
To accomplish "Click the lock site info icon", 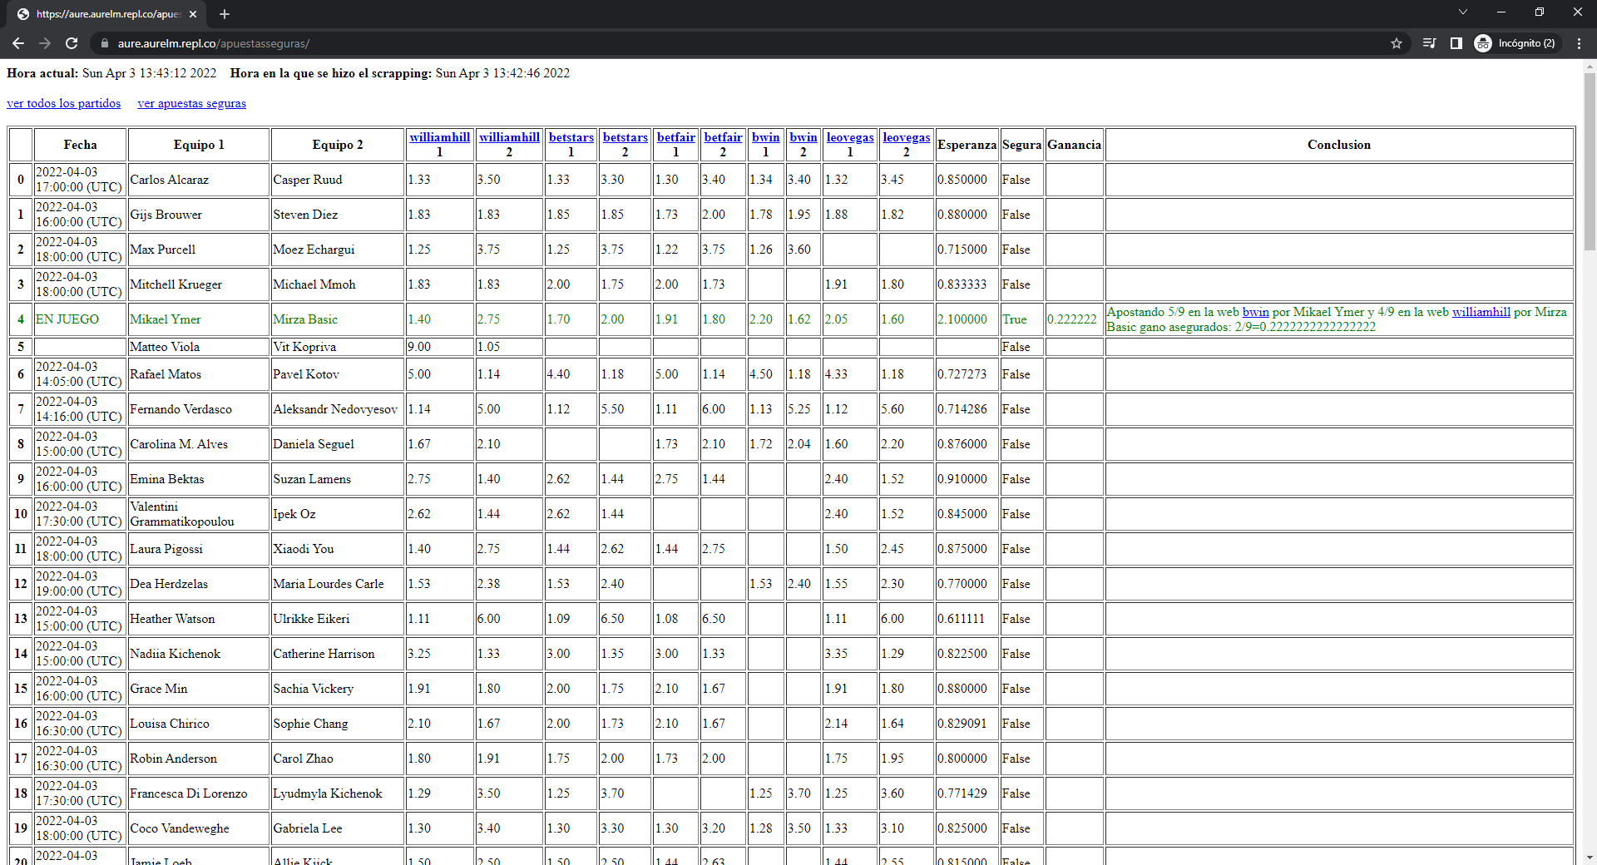I will pos(103,43).
